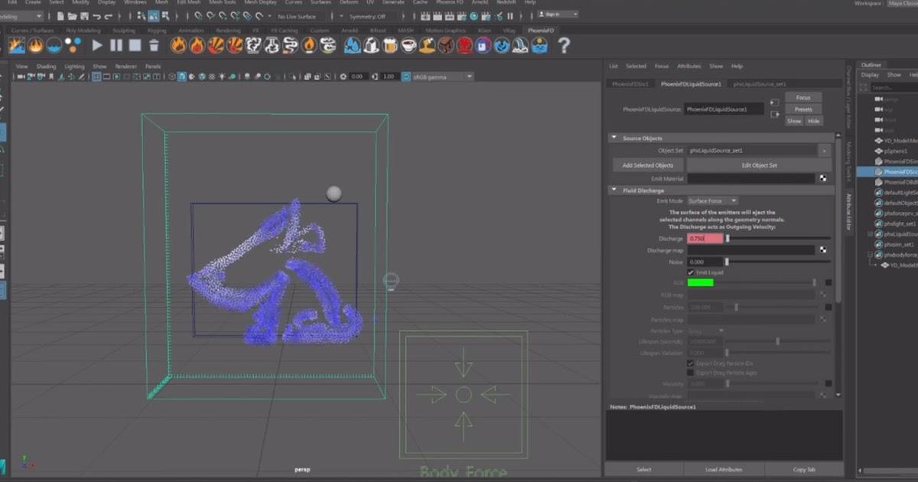Click the candle flame preset icon
Viewport: 918px width, 482px height.
pyautogui.click(x=309, y=46)
